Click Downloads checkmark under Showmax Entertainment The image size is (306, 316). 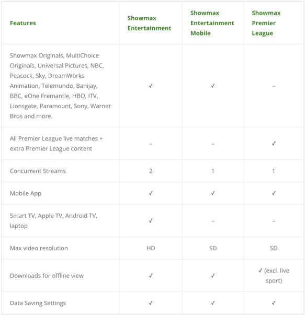click(x=151, y=275)
